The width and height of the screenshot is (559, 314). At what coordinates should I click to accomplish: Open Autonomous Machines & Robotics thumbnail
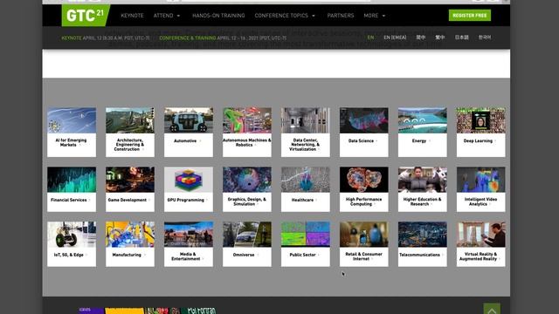tap(247, 120)
